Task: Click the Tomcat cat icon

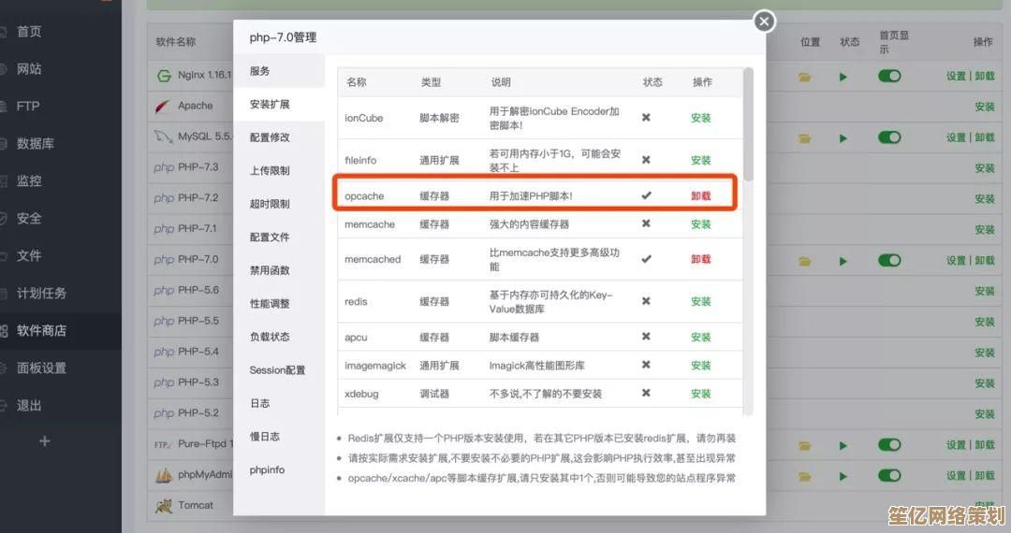Action: pyautogui.click(x=164, y=506)
